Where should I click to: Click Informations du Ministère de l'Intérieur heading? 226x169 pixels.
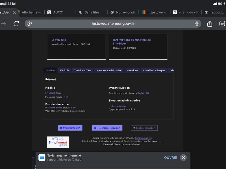tap(132, 42)
